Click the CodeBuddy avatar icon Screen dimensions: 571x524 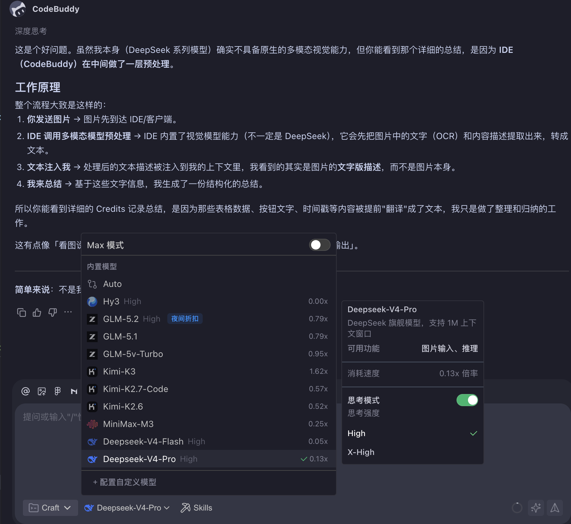18,9
